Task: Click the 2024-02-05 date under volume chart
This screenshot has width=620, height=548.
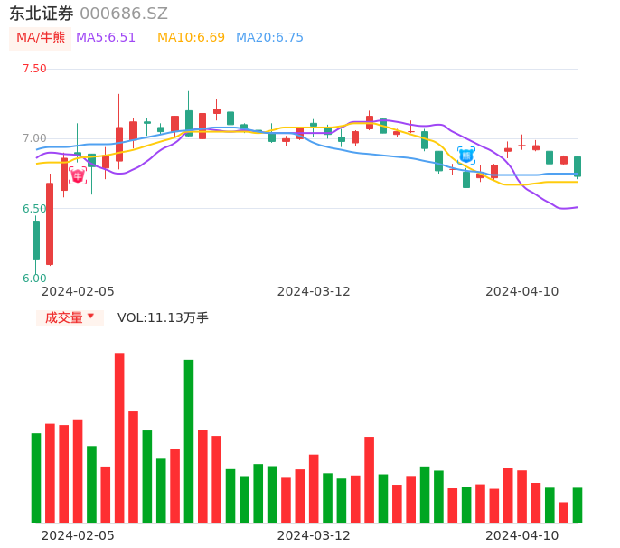Action: click(78, 535)
